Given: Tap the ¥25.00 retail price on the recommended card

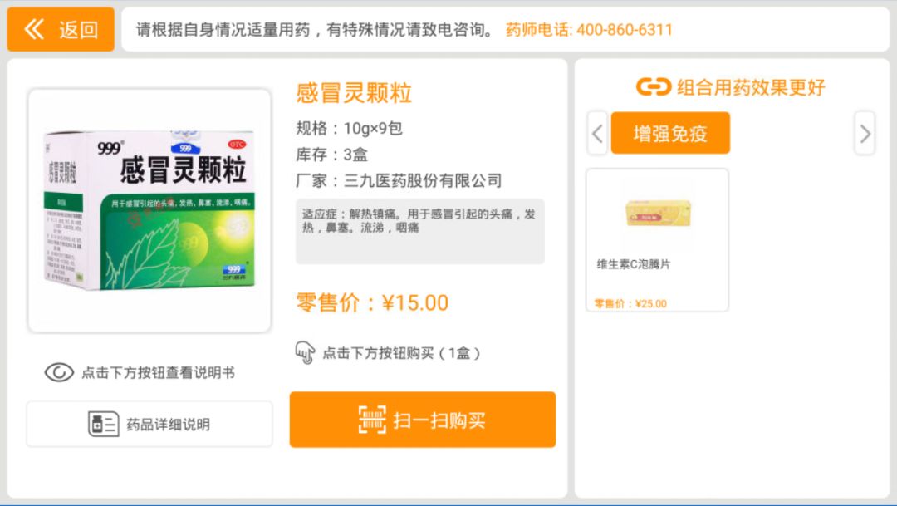Looking at the screenshot, I should 630,303.
